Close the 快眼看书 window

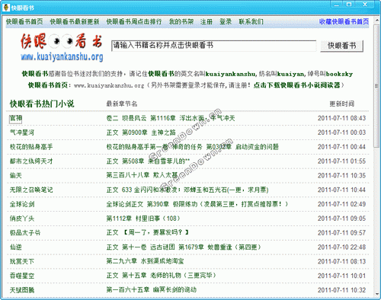point(365,5)
